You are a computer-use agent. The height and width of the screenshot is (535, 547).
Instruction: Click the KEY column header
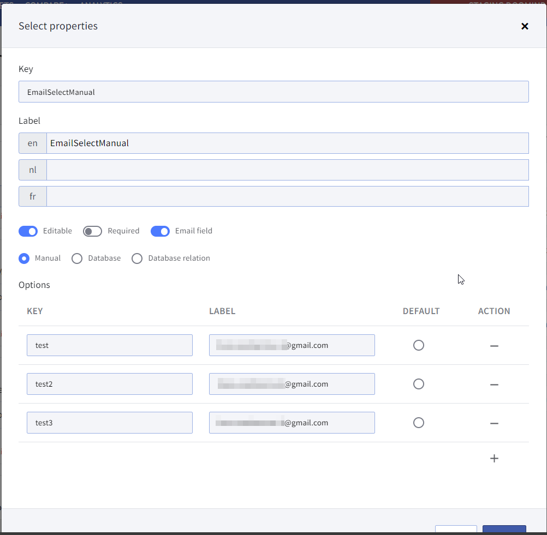35,311
